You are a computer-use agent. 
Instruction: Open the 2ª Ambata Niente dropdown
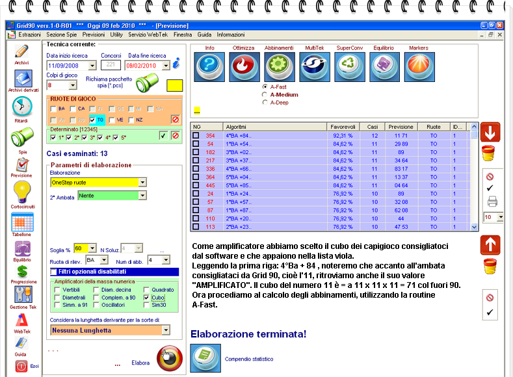pyautogui.click(x=142, y=196)
